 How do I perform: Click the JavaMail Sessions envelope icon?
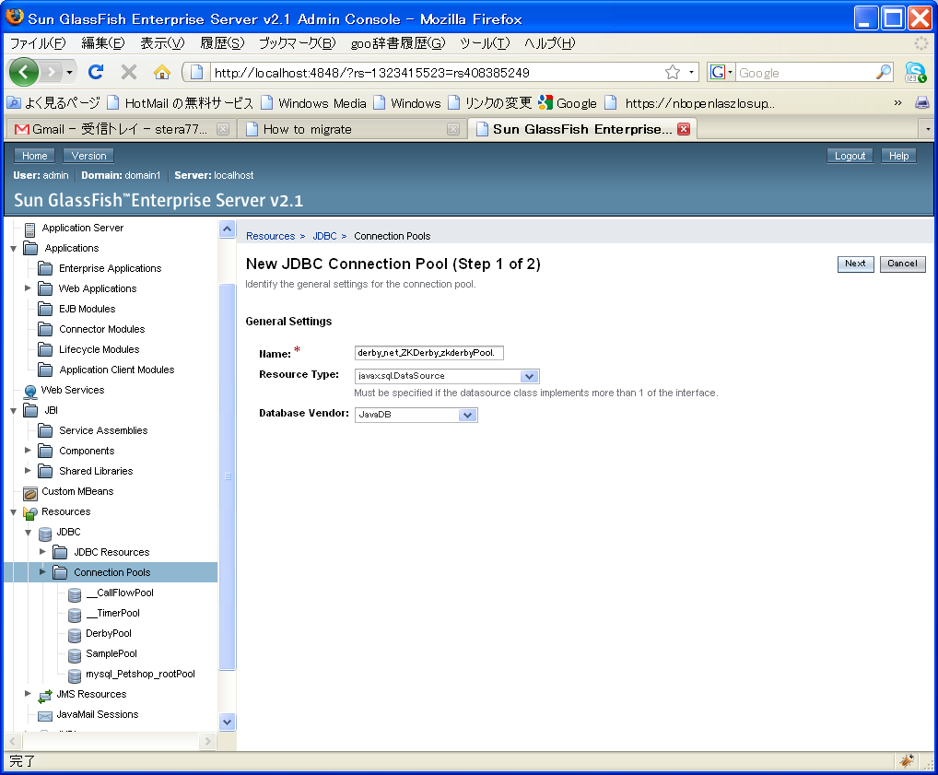(45, 716)
